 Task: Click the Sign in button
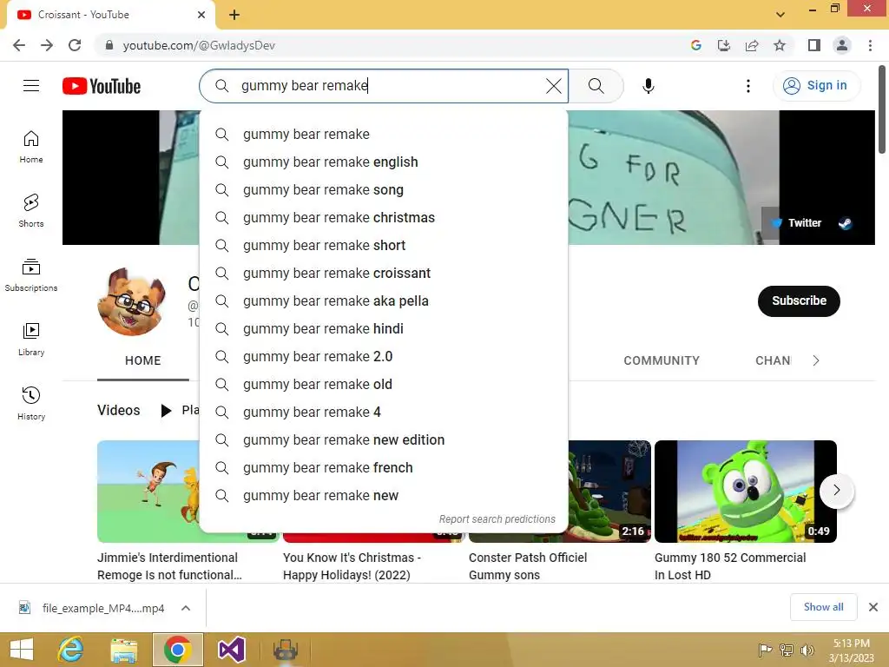816,86
